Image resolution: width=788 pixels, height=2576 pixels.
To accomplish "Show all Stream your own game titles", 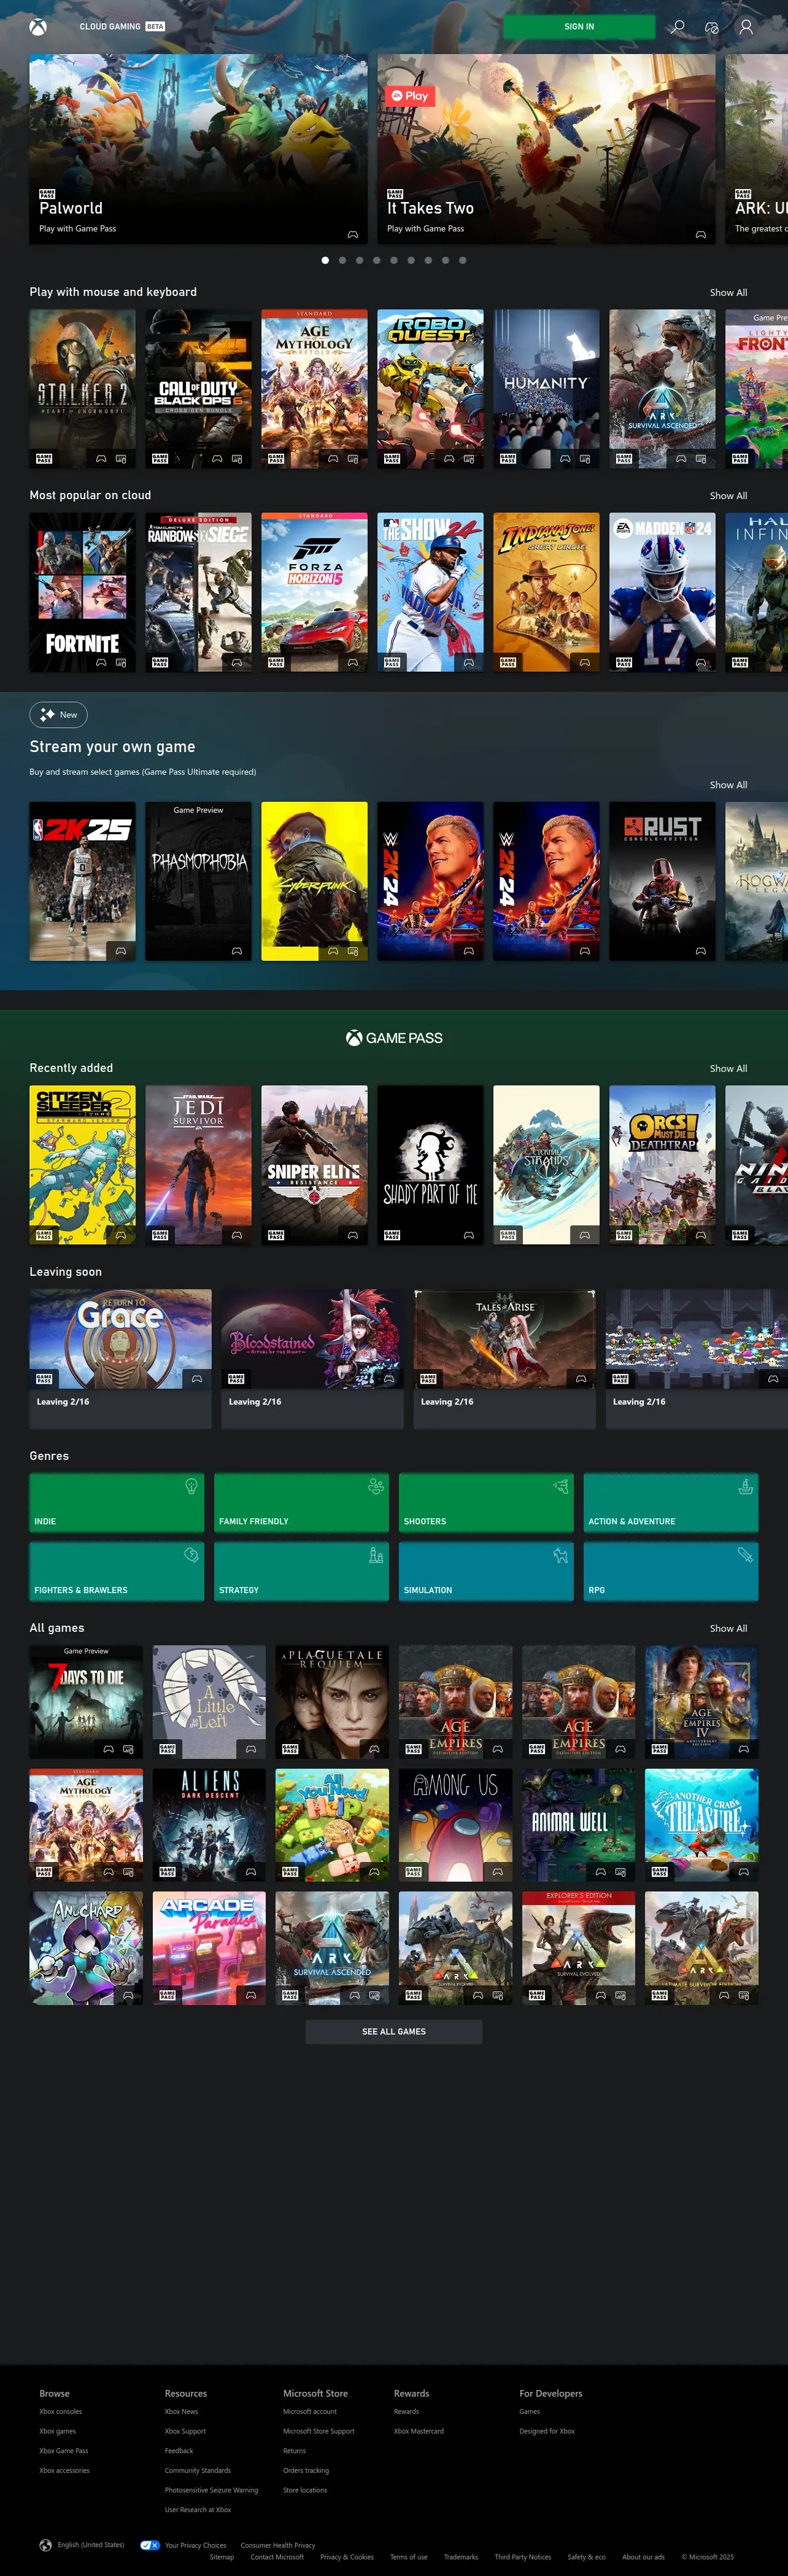I will click(728, 785).
